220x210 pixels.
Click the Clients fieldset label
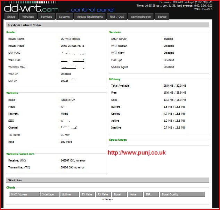pos(11,187)
